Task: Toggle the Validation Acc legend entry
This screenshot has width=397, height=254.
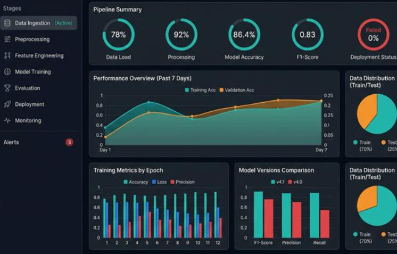Action: 237,90
